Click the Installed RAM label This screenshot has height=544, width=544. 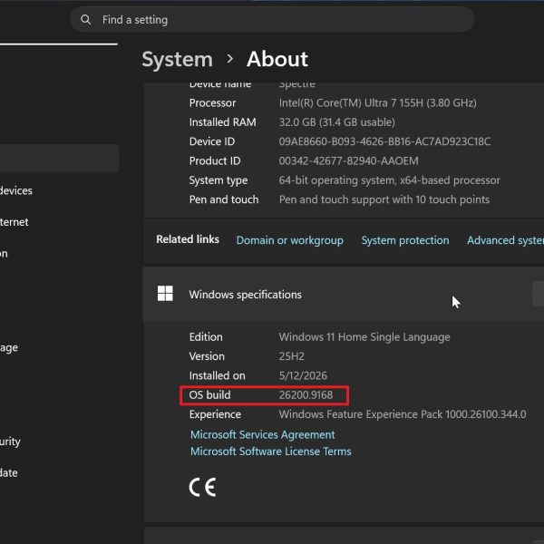(x=223, y=122)
